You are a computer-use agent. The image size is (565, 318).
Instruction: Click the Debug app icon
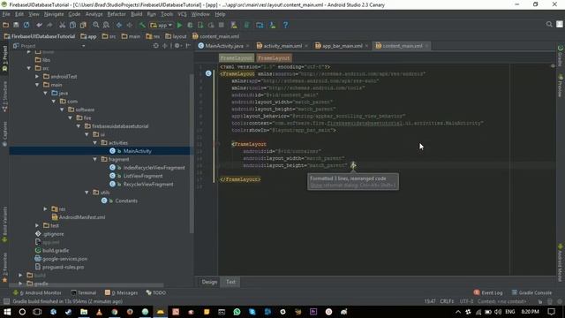click(190, 26)
